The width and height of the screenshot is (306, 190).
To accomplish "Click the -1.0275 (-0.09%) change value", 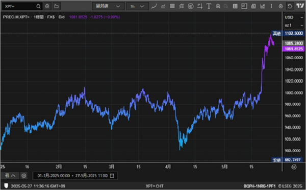I will point(105,17).
